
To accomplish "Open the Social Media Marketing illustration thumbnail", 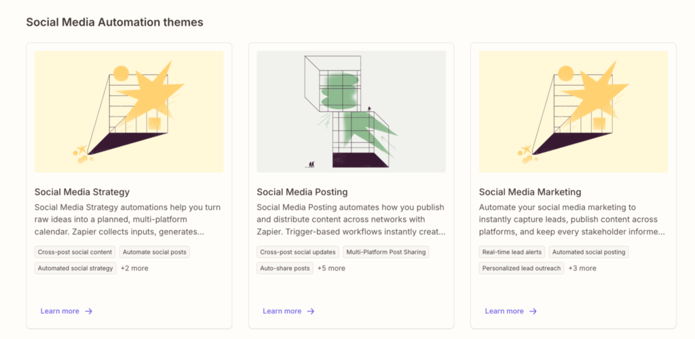I will click(573, 112).
